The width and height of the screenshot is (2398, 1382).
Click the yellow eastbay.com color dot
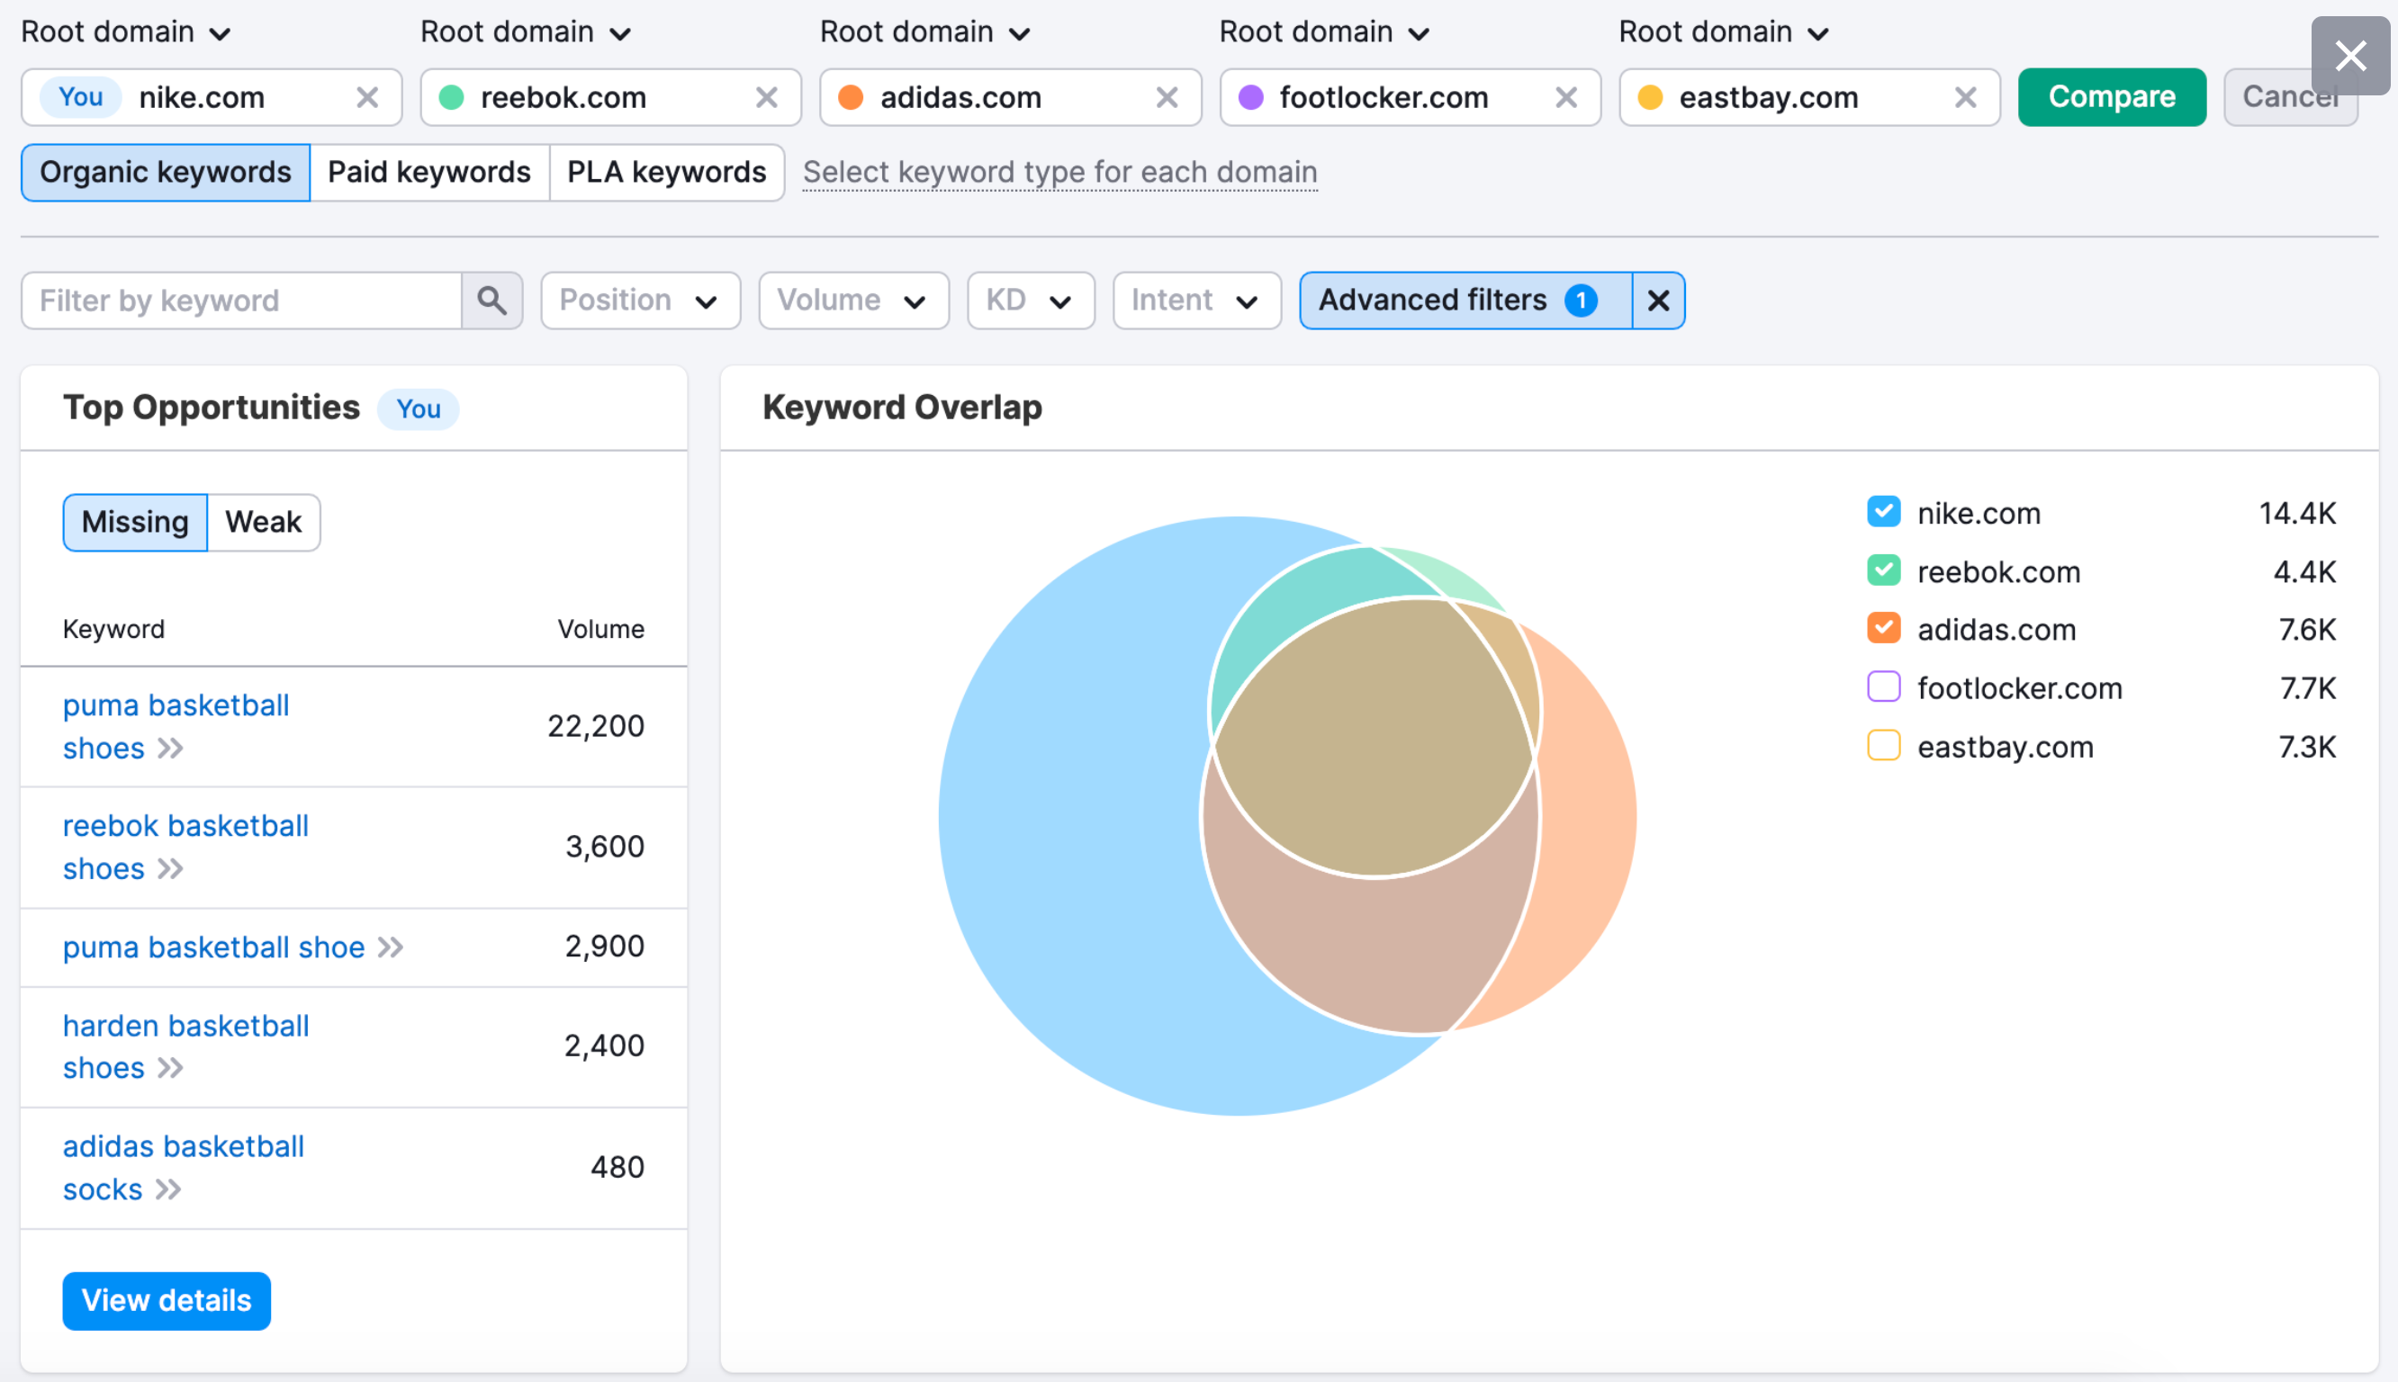click(1651, 97)
